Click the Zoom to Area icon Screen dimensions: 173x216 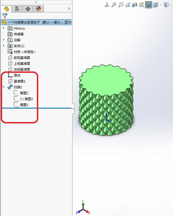pos(121,5)
